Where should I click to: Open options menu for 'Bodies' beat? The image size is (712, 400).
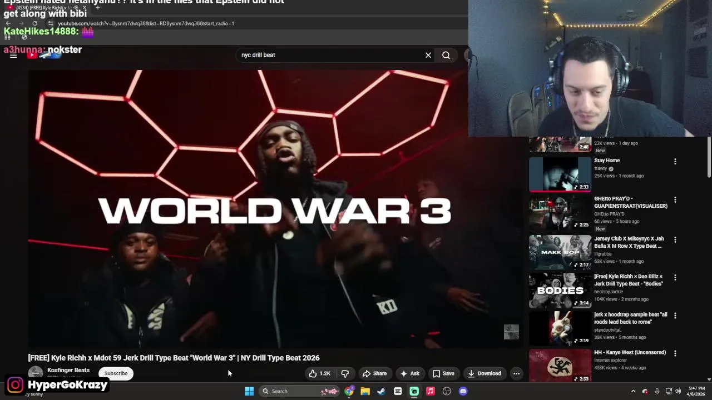point(675,277)
